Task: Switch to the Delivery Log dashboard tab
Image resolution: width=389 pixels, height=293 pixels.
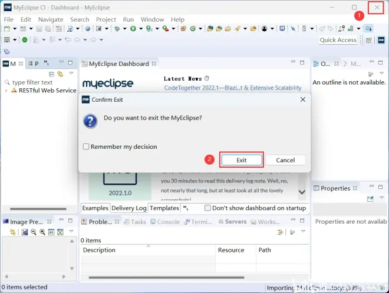Action: tap(128, 208)
